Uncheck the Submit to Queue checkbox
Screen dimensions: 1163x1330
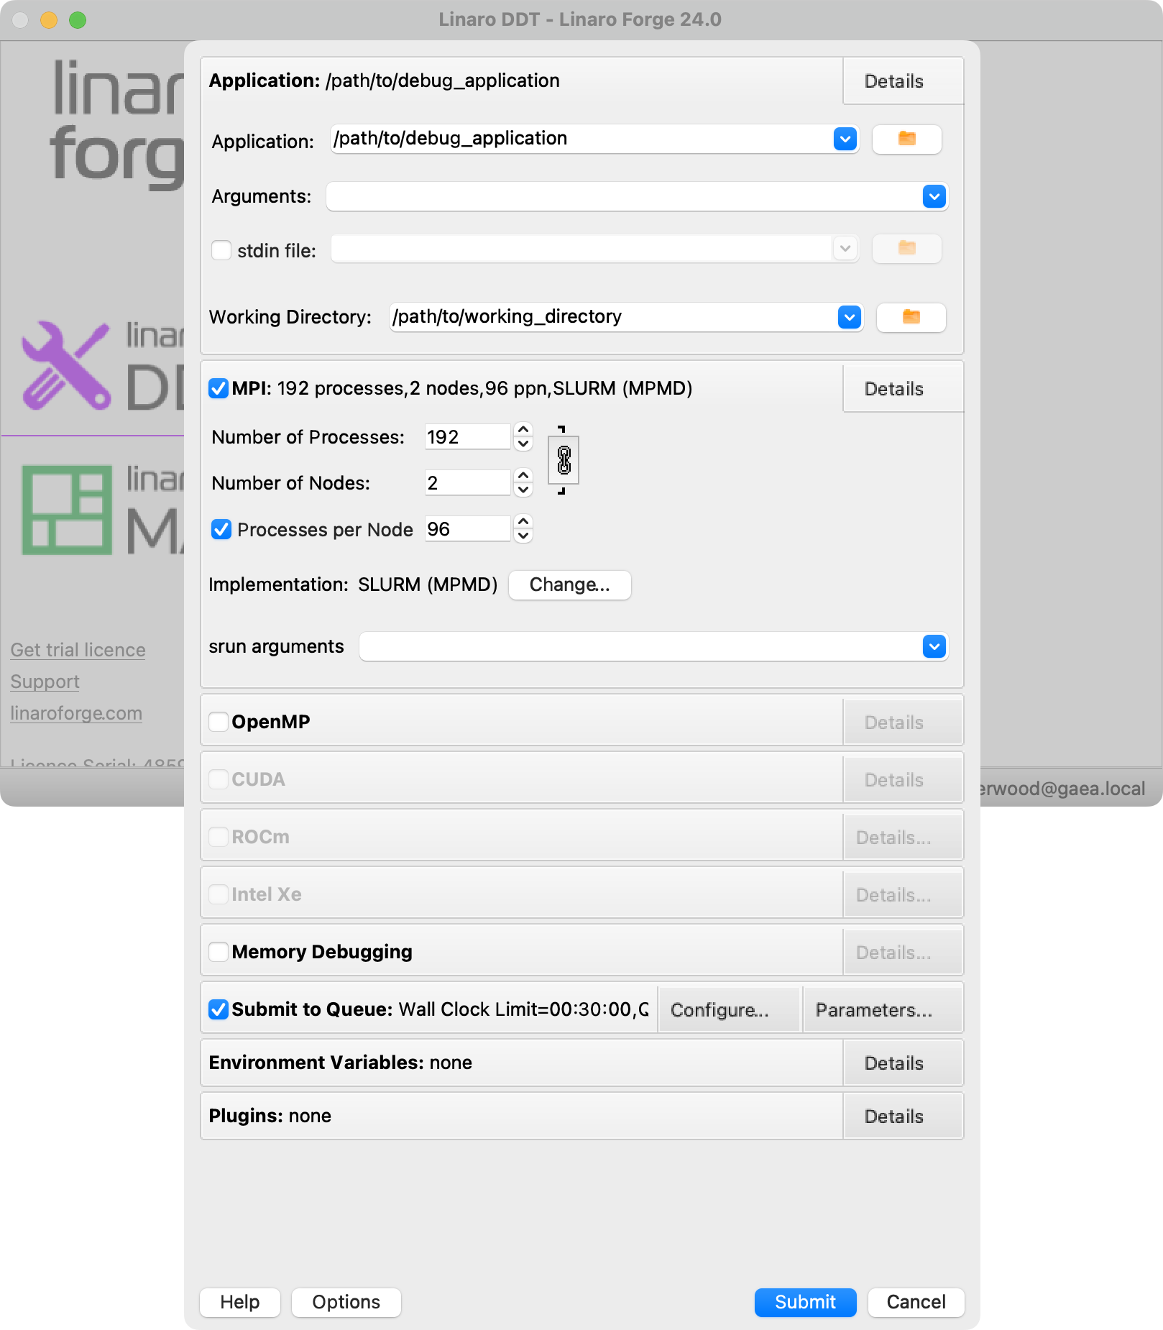tap(219, 1009)
